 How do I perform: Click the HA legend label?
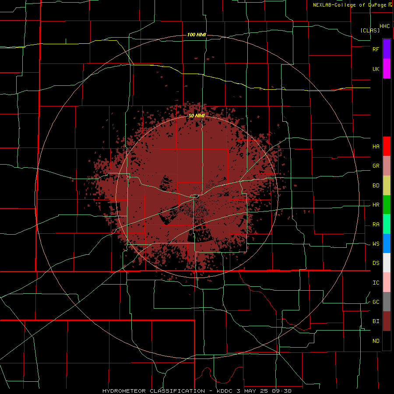pos(376,146)
